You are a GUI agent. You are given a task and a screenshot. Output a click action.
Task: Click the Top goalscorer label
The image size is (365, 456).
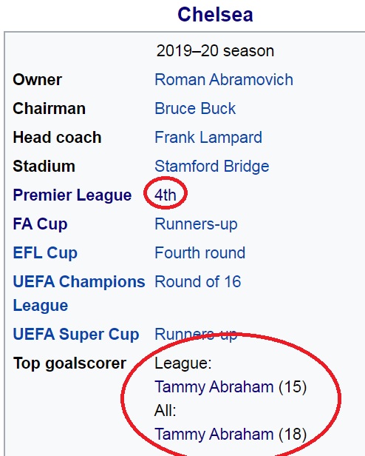point(69,363)
